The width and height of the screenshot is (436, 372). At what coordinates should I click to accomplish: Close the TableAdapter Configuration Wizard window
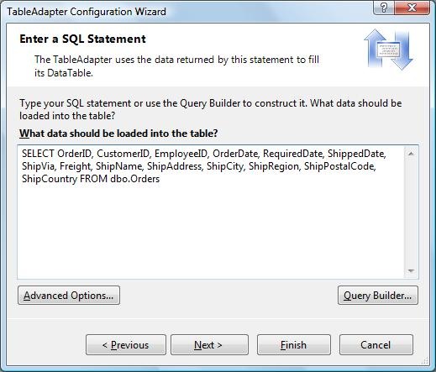(412, 8)
